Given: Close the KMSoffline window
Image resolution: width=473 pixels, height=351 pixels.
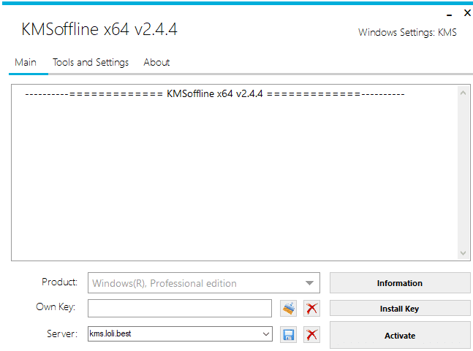Looking at the screenshot, I should pyautogui.click(x=467, y=13).
